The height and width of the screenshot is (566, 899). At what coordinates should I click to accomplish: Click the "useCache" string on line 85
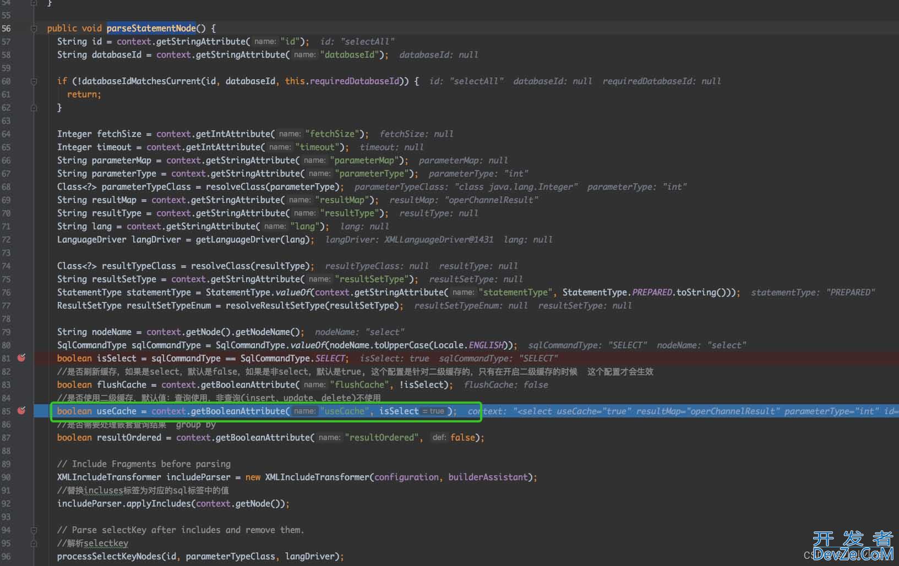point(345,411)
